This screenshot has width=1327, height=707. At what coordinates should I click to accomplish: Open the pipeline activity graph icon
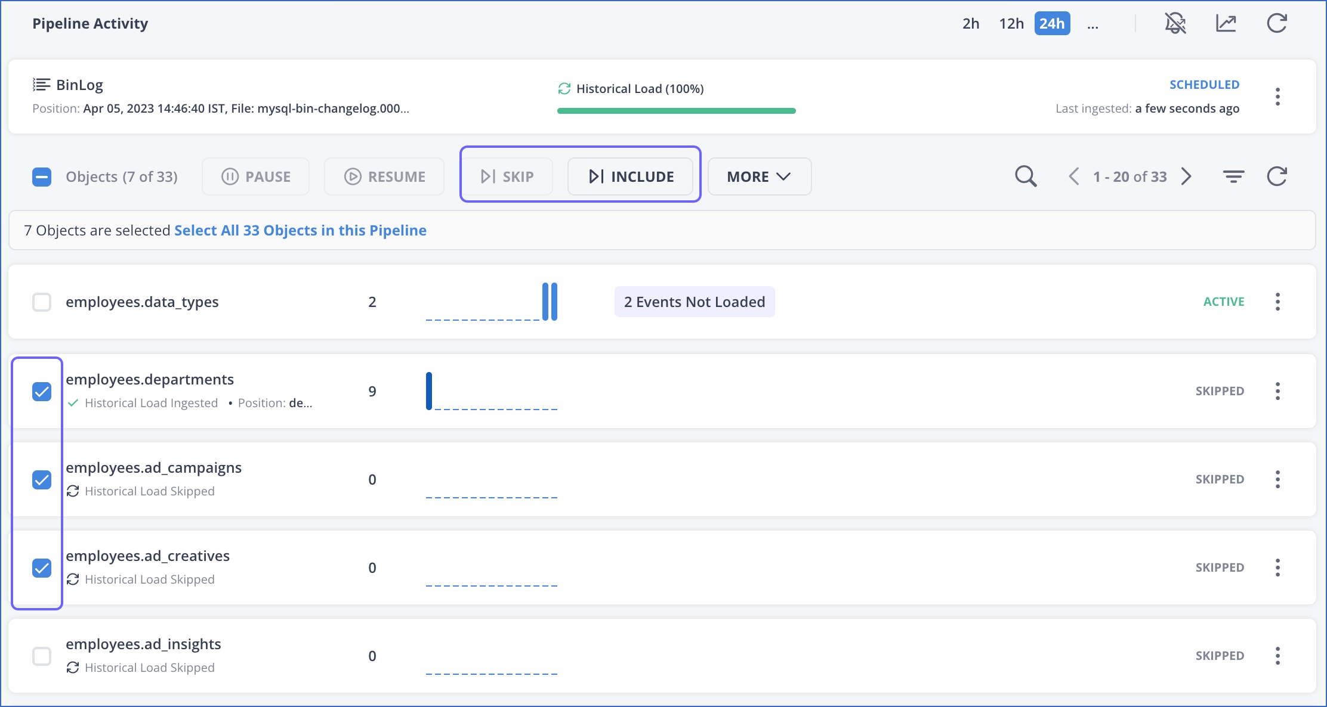coord(1226,24)
